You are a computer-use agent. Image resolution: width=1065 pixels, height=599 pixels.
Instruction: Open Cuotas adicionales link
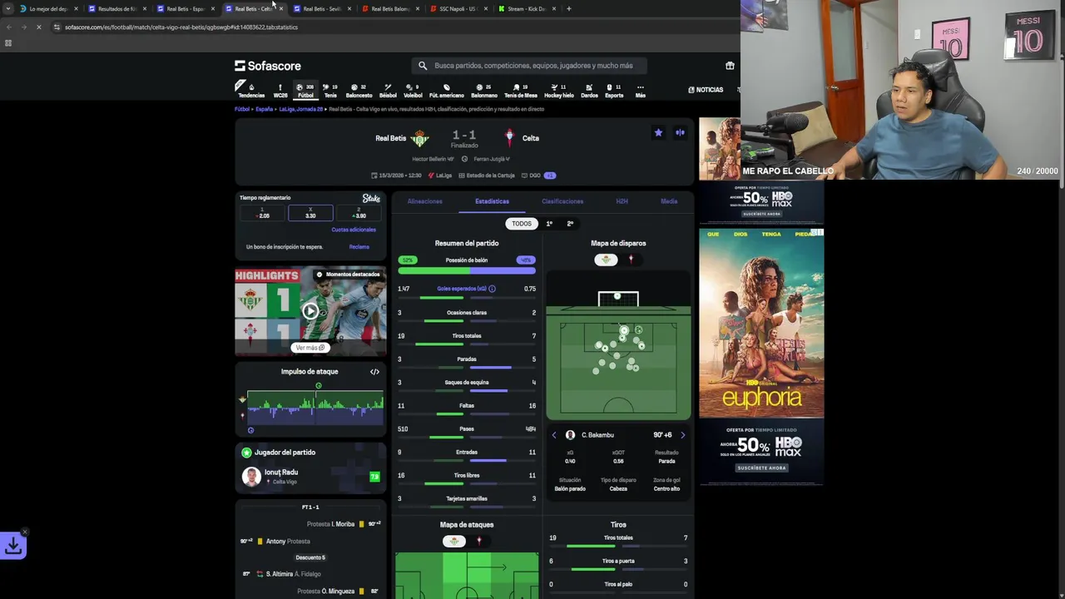pos(354,230)
